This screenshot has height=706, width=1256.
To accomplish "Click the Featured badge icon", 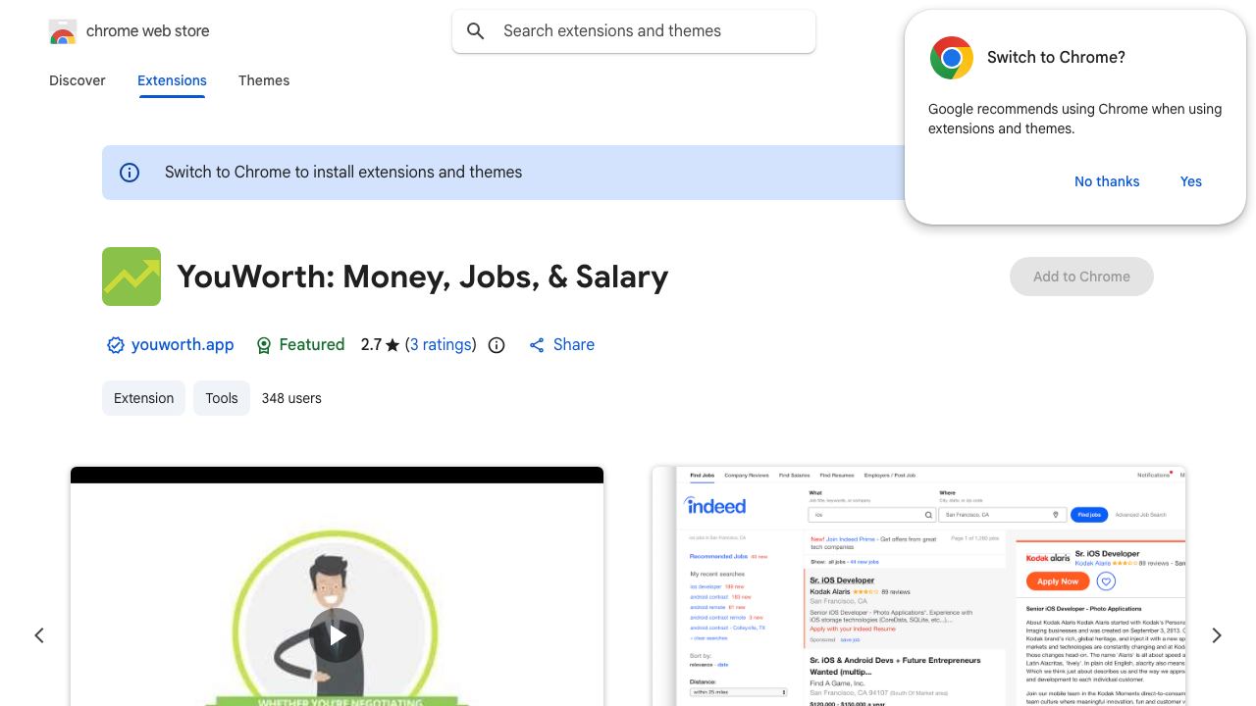I will (x=263, y=345).
